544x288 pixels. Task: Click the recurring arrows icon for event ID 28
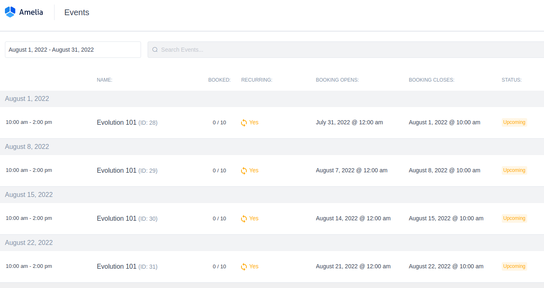(x=244, y=122)
